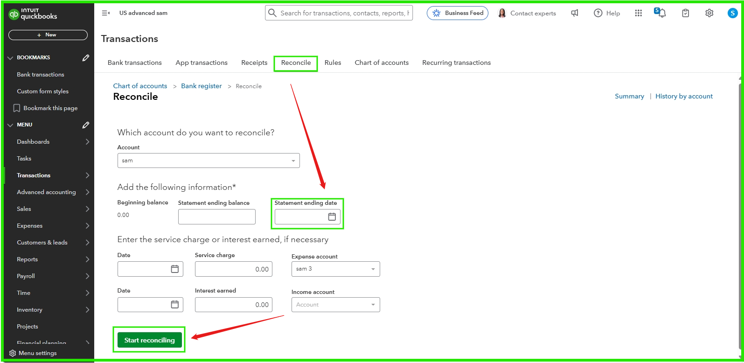Switch to Bank transactions tab
Viewport: 744px width, 363px height.
tap(135, 63)
